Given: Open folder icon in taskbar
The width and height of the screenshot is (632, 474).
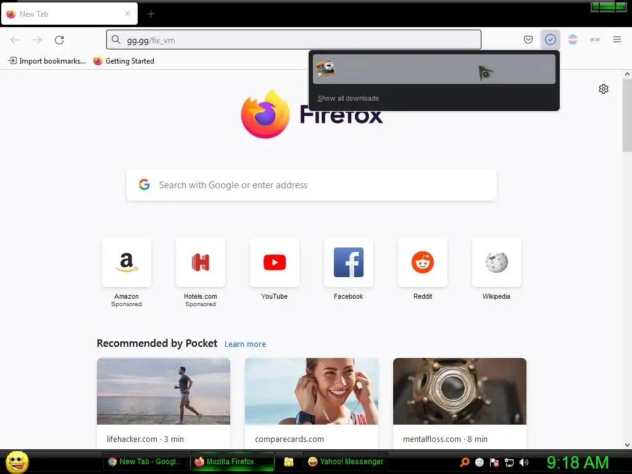Looking at the screenshot, I should pos(289,462).
